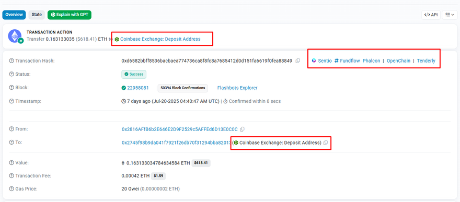Click 50394 Block Confirmations badge
This screenshot has height=202, width=460.
tap(183, 88)
